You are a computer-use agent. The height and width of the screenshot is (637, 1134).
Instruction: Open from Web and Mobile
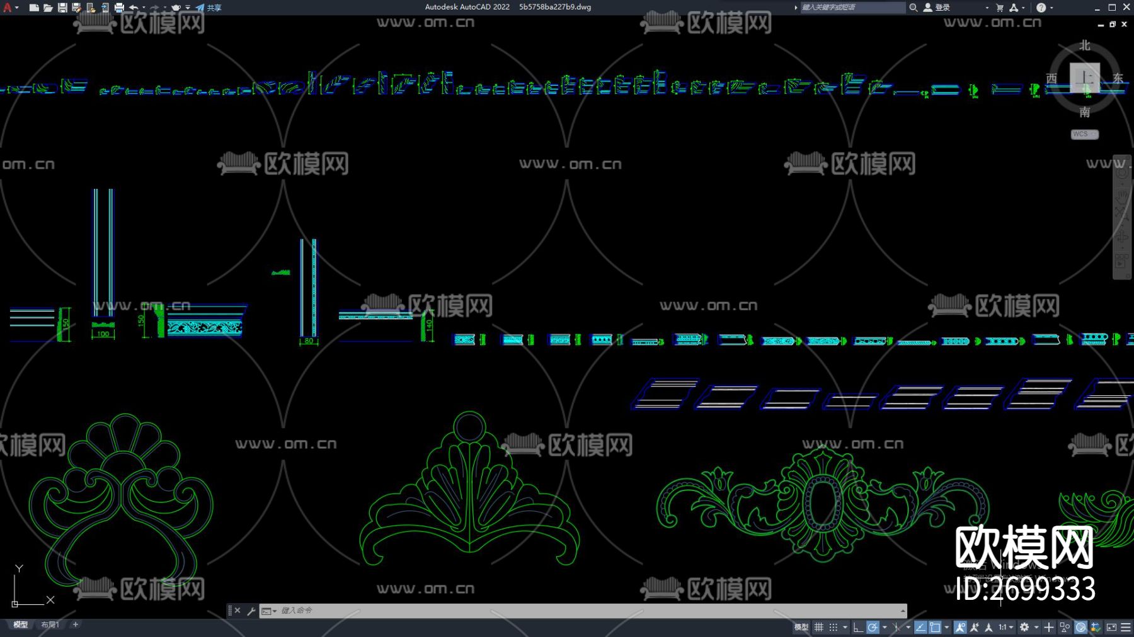click(x=91, y=8)
